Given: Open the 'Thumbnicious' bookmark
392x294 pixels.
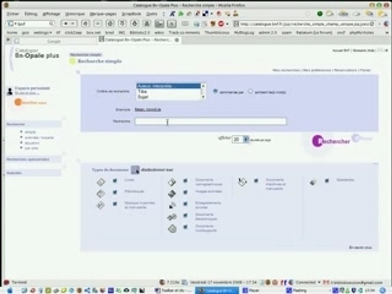Looking at the screenshot, I should point(217,33).
